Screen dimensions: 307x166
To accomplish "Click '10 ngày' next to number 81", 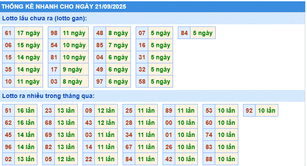I will coord(74,57).
